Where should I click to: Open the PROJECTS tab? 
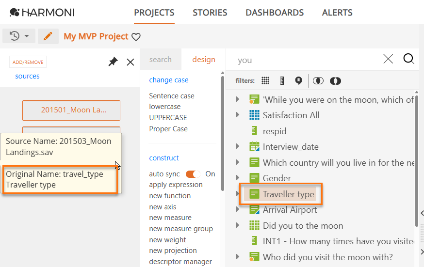154,13
